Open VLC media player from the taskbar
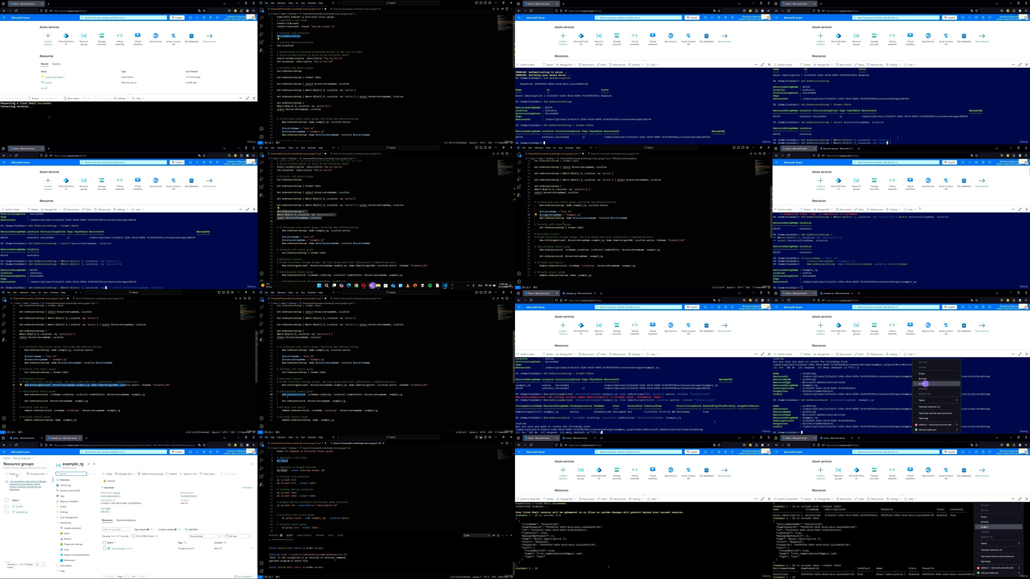Screen dimensions: 1030x579 click(x=407, y=286)
